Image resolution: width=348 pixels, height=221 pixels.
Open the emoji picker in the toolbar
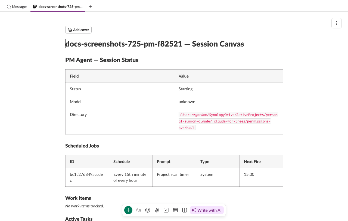[148, 210]
